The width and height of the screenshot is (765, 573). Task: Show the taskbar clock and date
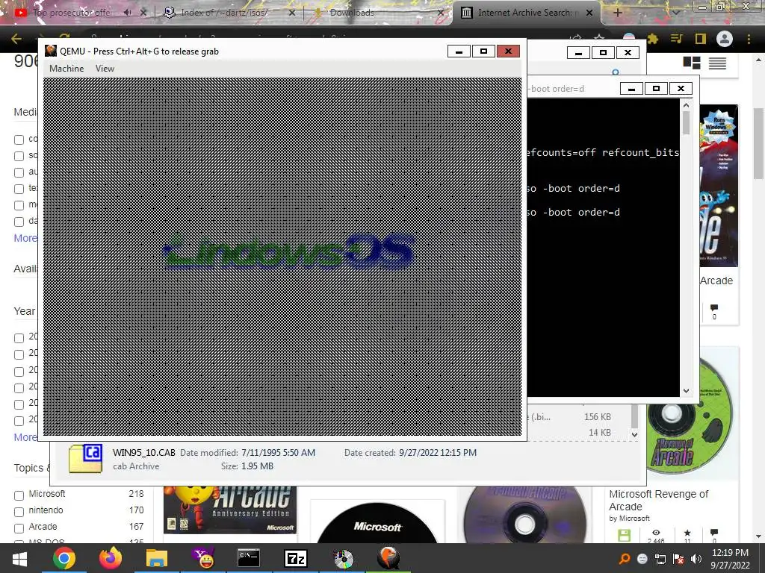pos(730,559)
